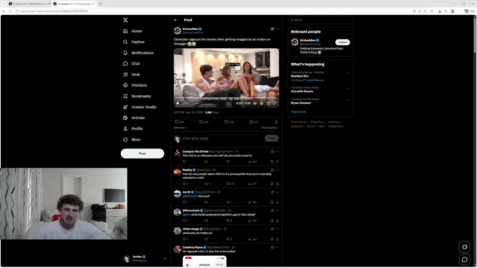477x268 pixels.
Task: Bookmark Conquer the Divide's reply
Action: 272,162
